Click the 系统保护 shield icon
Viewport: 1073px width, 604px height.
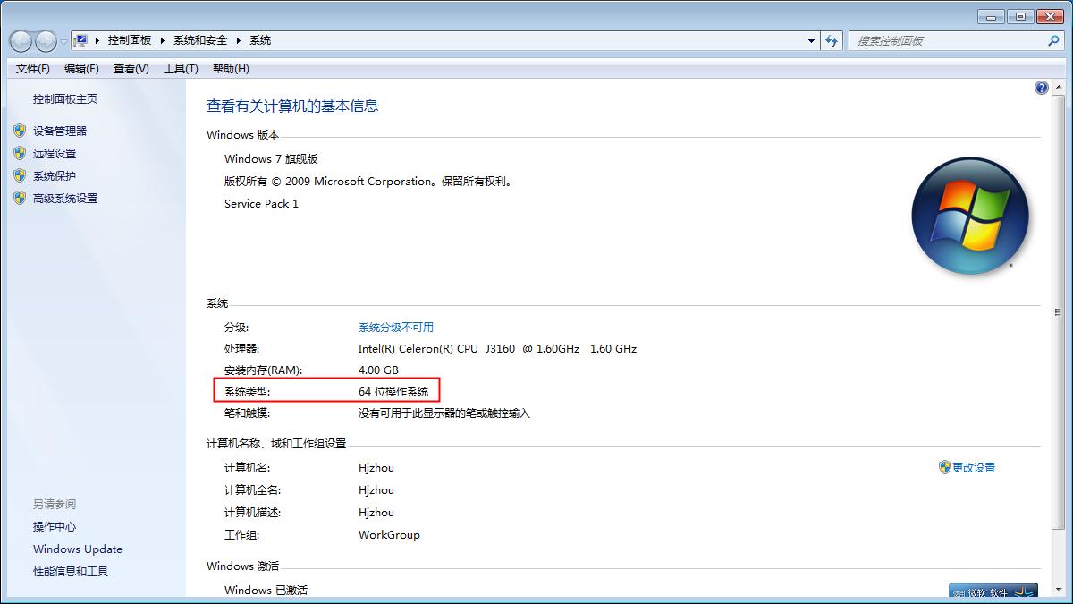[21, 175]
